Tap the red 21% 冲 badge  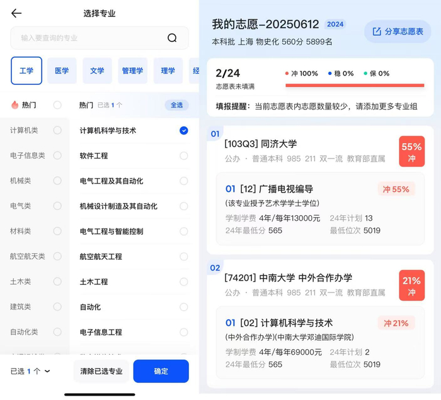coord(412,286)
